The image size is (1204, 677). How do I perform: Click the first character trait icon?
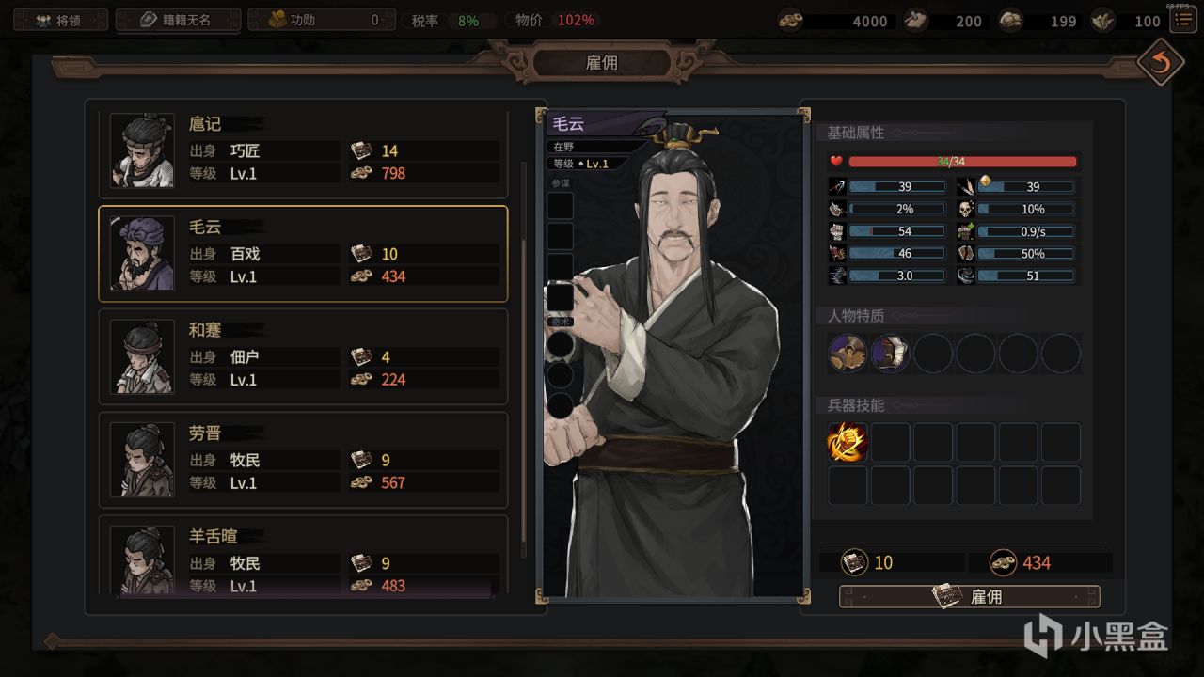pos(848,354)
